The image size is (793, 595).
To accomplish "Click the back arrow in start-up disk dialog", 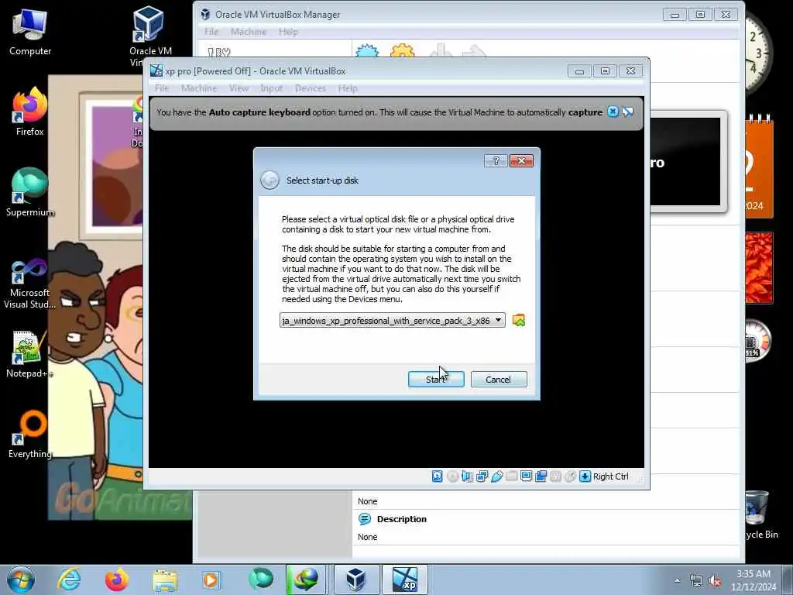I will 269,180.
